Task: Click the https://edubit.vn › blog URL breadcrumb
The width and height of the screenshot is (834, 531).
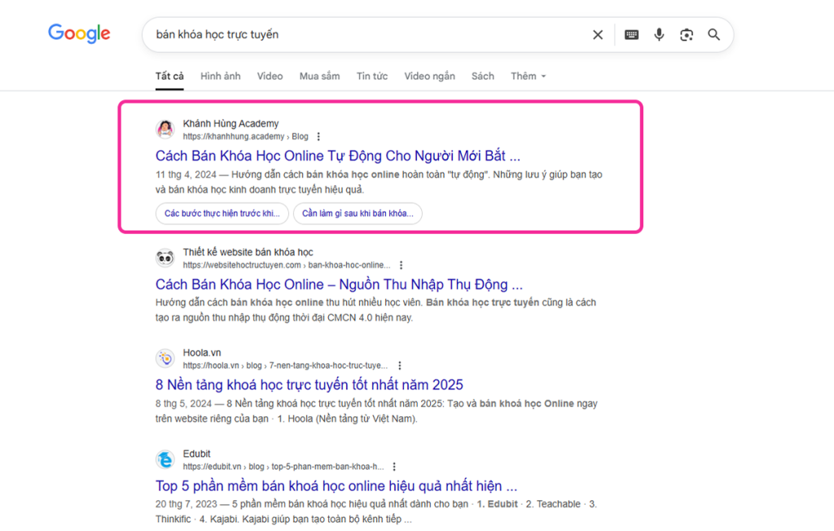Action: pyautogui.click(x=283, y=467)
